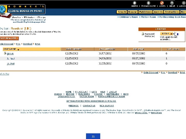Click the Title sort sample in Legend

click(167, 34)
